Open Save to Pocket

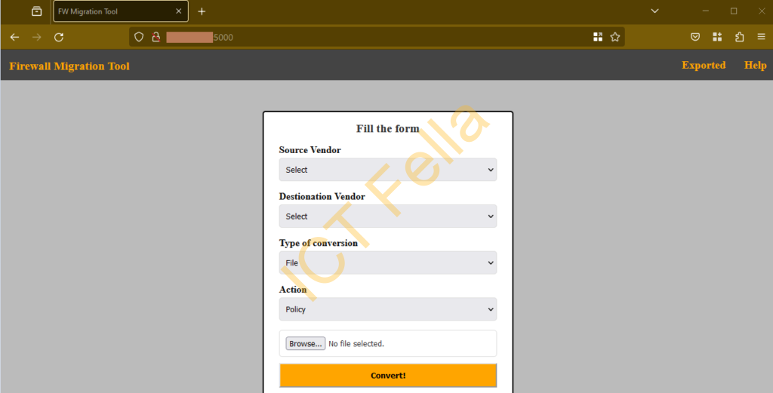(x=695, y=37)
